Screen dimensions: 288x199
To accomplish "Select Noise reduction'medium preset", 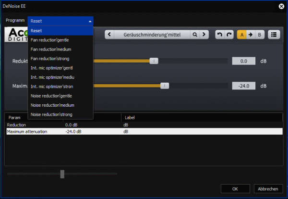I will pyautogui.click(x=60, y=105).
